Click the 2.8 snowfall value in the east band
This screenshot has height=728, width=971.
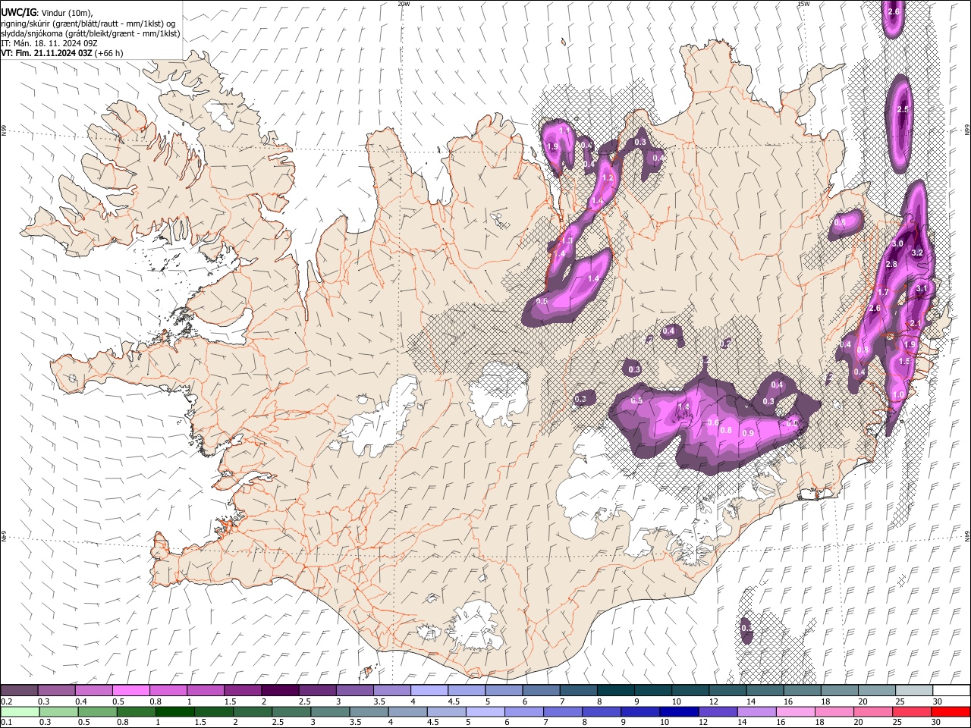click(x=891, y=264)
